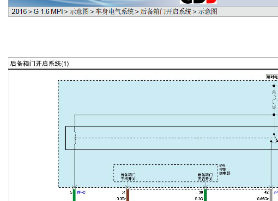Click the IPS 控制 继电器 label
This screenshot has height=201, width=278.
coord(225,170)
